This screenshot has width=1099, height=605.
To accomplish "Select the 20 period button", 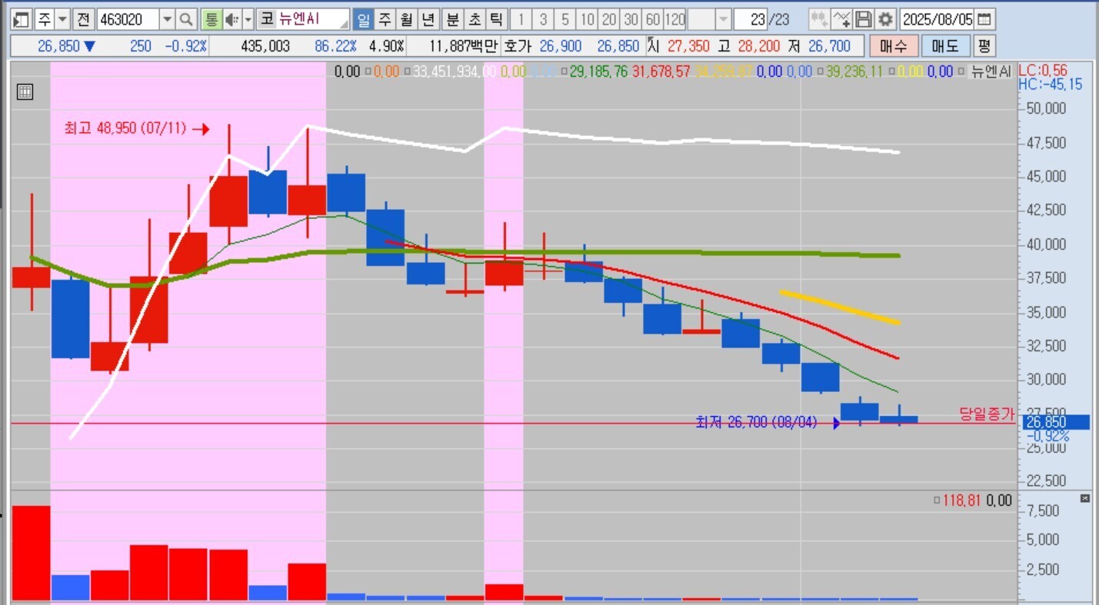I will (x=610, y=19).
